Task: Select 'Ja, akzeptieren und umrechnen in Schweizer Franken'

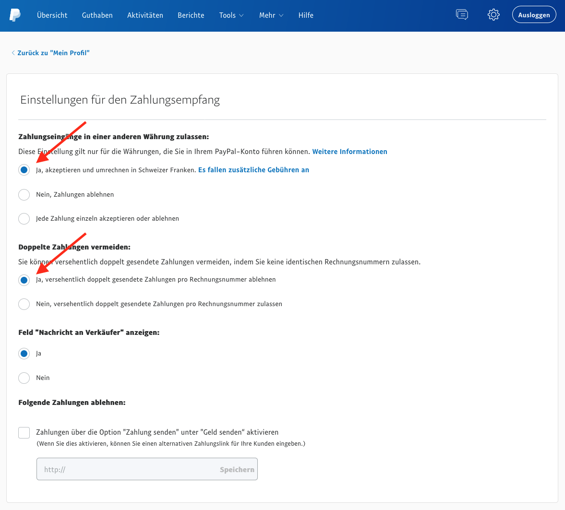Action: [x=24, y=170]
